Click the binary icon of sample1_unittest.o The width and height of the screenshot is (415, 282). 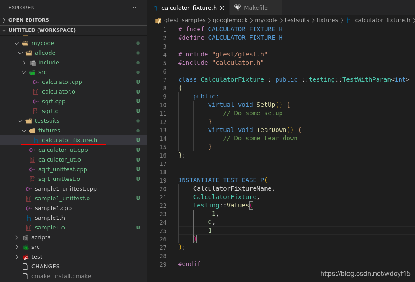pyautogui.click(x=29, y=199)
